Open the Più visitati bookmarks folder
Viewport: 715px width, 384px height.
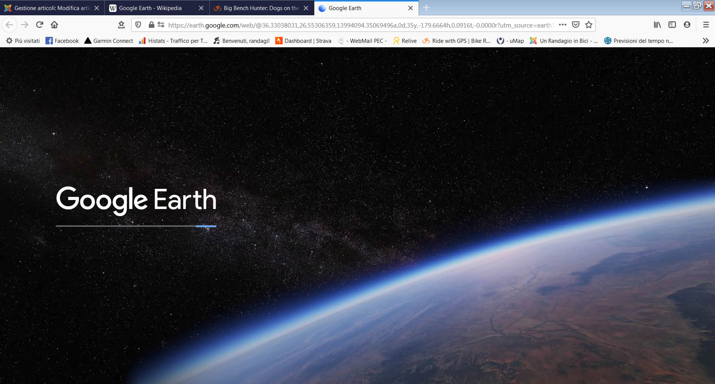pos(23,41)
